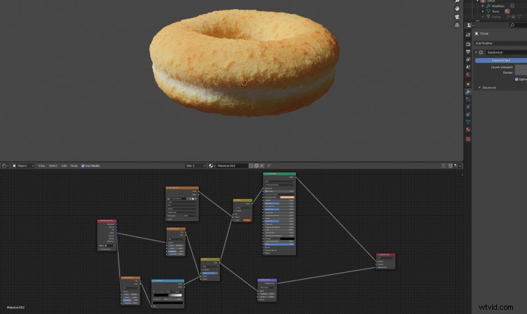The height and width of the screenshot is (314, 527).
Task: Open the Texture properties tab
Action: point(468,139)
